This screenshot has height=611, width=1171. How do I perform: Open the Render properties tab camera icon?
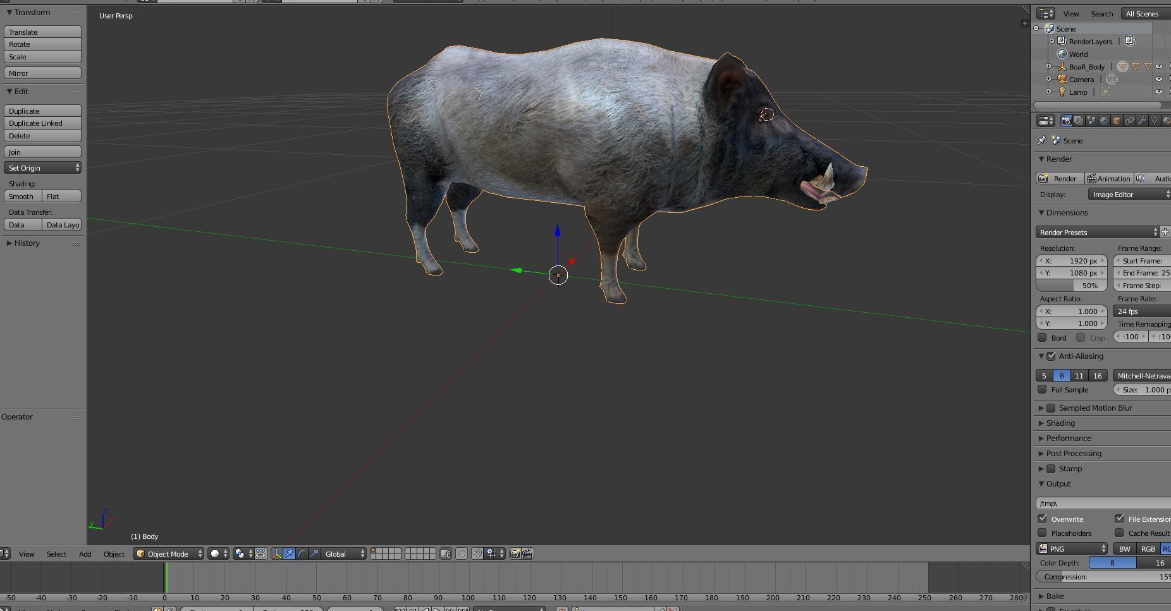1067,121
